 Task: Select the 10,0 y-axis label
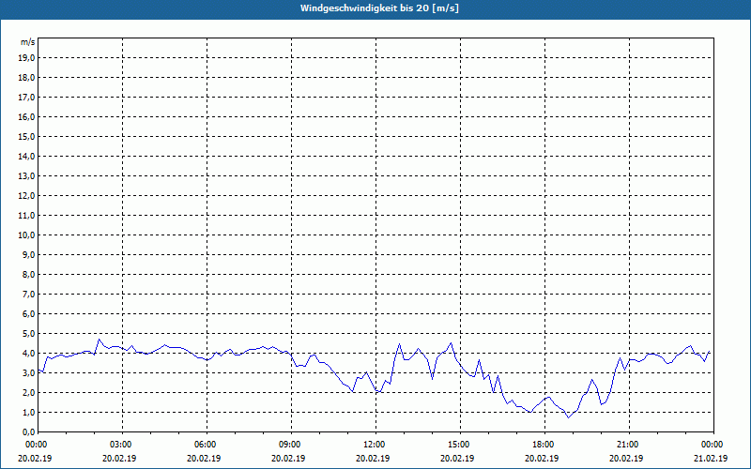(26, 235)
